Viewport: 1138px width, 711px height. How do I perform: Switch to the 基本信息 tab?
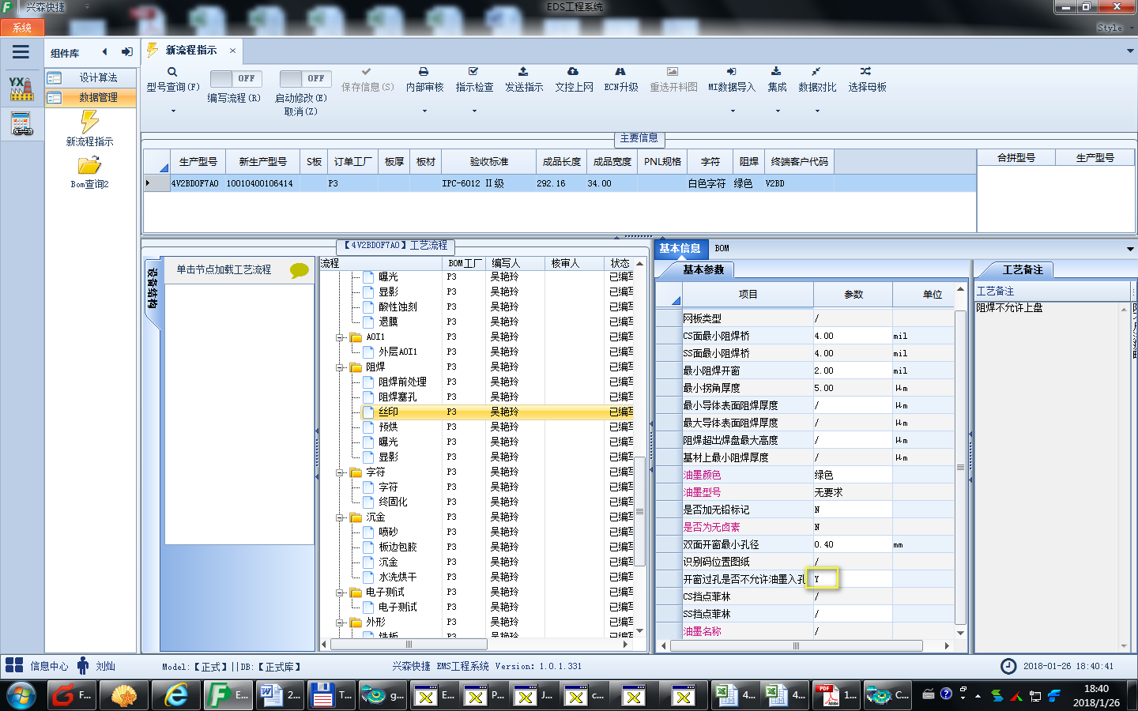point(680,248)
